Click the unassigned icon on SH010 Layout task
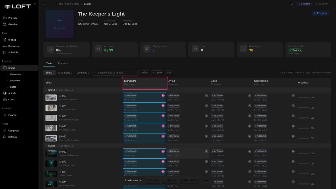Image resolution: width=336 pixels, height=189 pixels. pos(206,96)
